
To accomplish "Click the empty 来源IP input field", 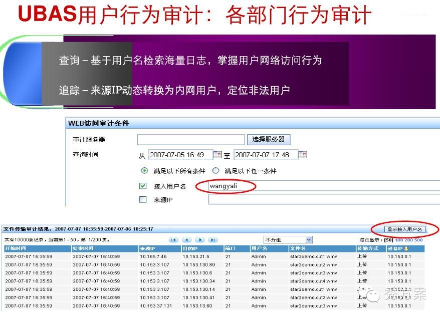I will pyautogui.click(x=324, y=199).
